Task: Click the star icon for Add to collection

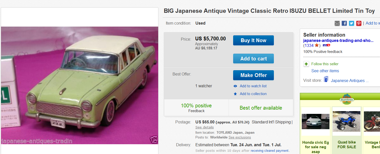Action: pos(235,94)
